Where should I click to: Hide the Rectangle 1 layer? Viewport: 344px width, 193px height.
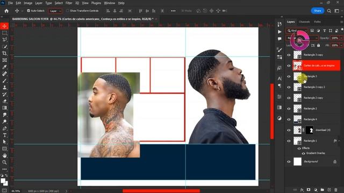pos(289,141)
